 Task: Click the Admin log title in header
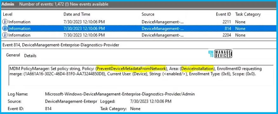[8, 4]
